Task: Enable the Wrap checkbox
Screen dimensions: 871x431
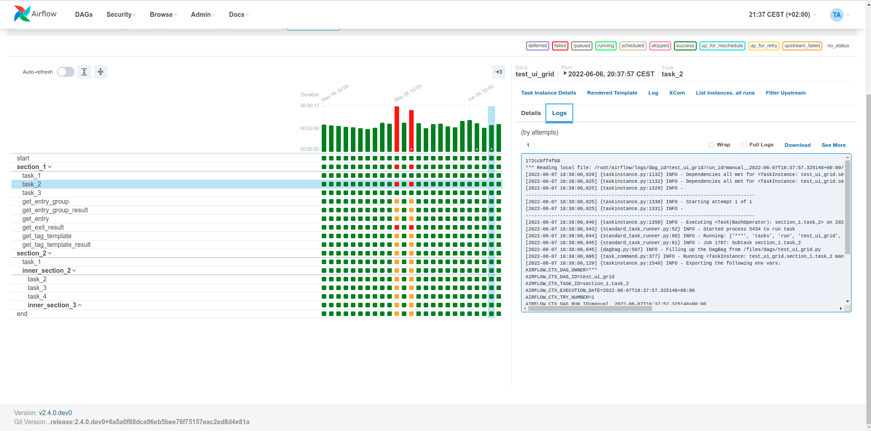Action: point(711,145)
